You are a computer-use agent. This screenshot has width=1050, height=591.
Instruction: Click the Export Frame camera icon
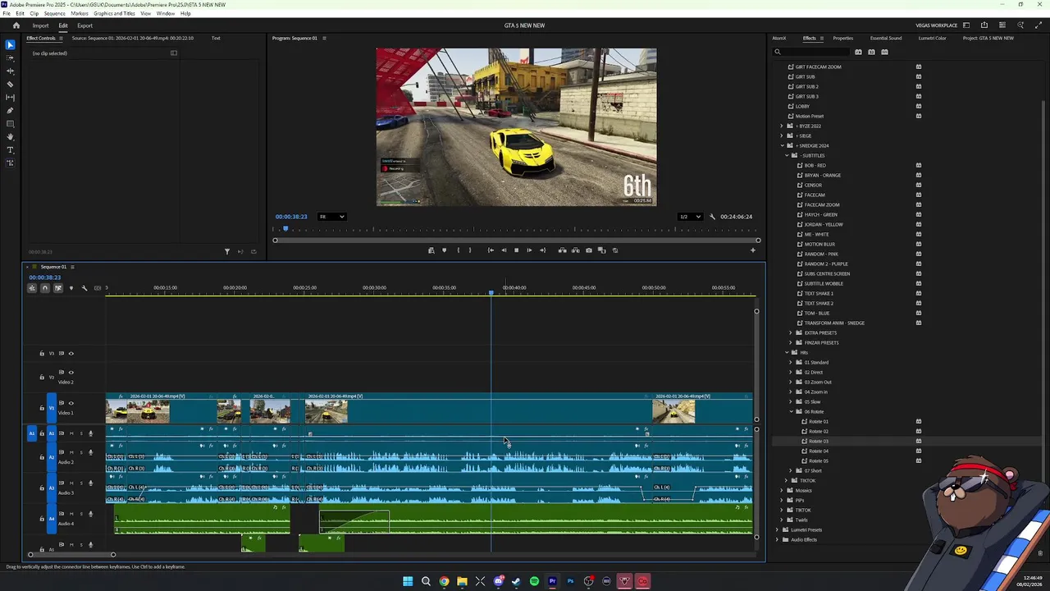588,250
